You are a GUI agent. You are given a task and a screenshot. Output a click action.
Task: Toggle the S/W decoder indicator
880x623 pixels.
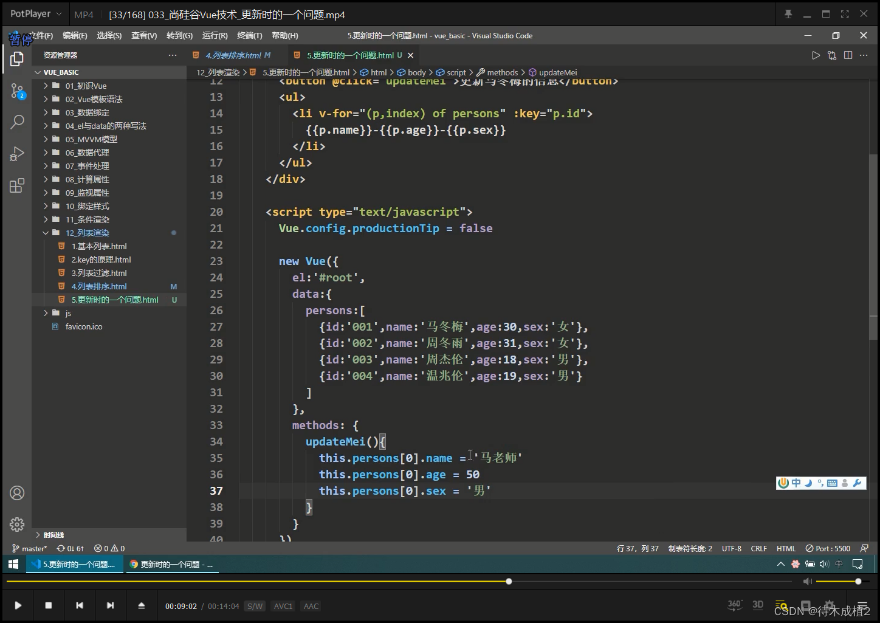(x=255, y=606)
